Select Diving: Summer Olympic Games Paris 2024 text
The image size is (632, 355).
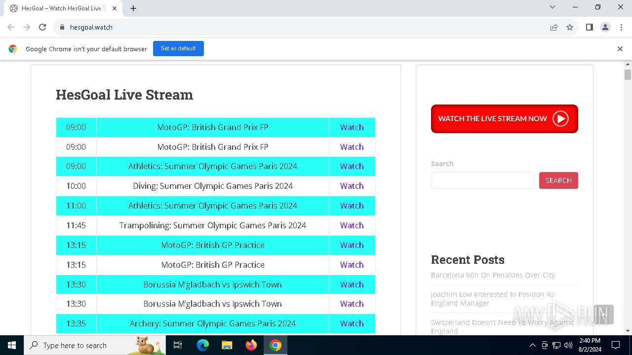[x=213, y=186]
